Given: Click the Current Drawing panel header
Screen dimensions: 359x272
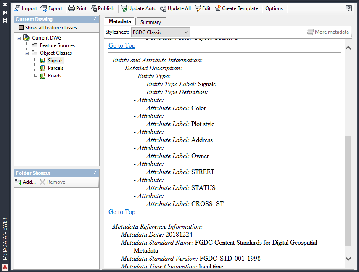Looking at the screenshot, I should (x=56, y=19).
